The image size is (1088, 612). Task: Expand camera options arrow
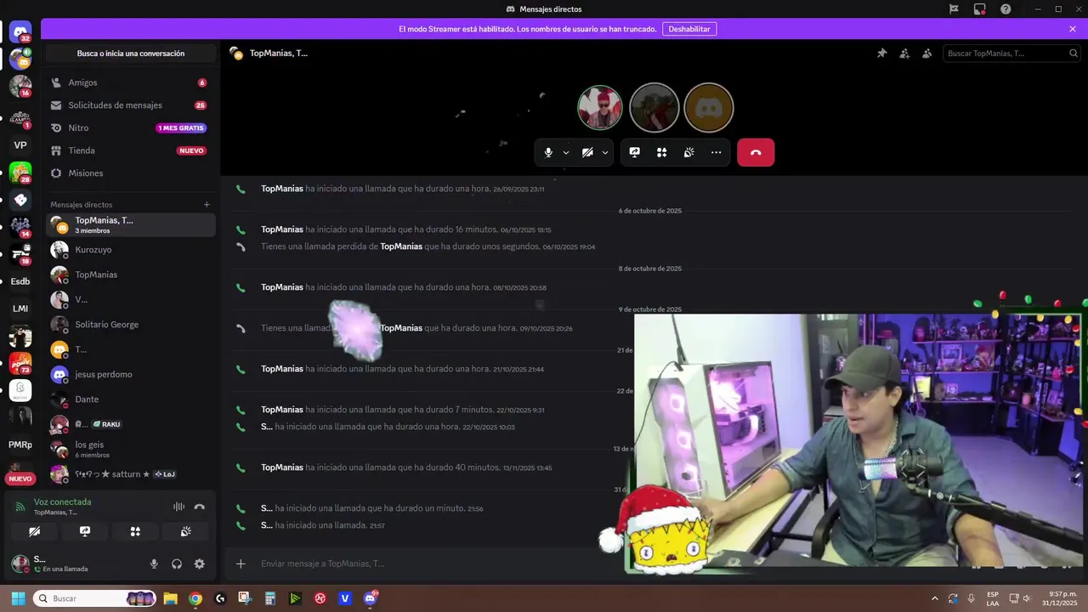pyautogui.click(x=605, y=152)
